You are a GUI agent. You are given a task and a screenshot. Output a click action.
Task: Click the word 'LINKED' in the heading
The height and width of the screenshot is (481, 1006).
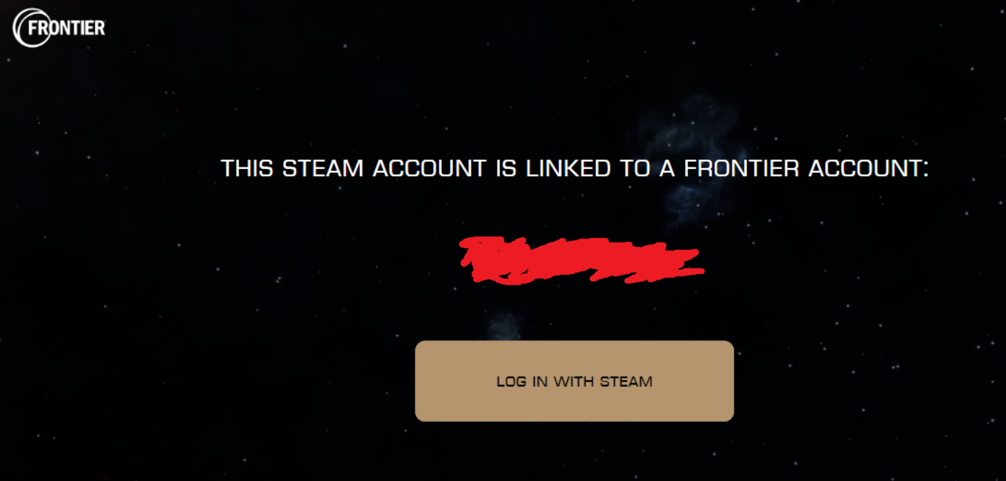point(568,168)
